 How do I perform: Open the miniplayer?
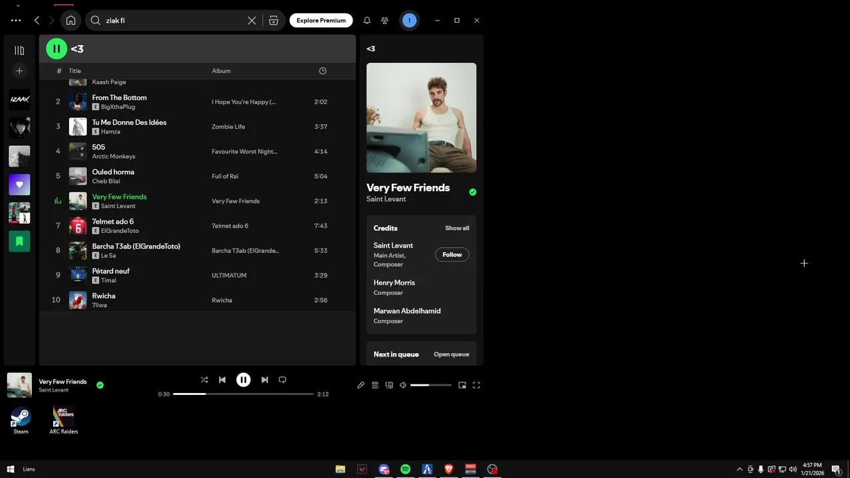[x=462, y=385]
